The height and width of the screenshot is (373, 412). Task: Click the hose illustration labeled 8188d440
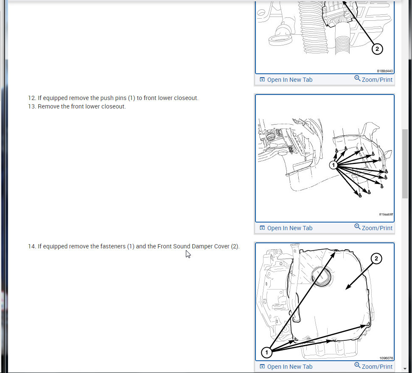point(325,37)
